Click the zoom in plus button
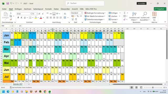Image resolution: width=168 pixels, height=94 pixels. click(161, 87)
